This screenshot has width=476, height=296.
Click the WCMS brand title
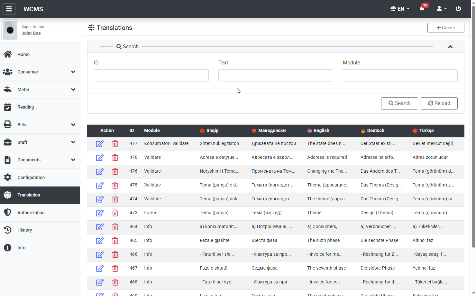tap(33, 9)
